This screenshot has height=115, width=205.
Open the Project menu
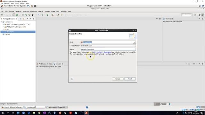click(x=47, y=11)
